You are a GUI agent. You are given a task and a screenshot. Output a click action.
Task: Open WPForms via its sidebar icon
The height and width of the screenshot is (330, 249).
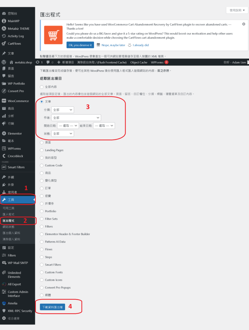click(4, 149)
